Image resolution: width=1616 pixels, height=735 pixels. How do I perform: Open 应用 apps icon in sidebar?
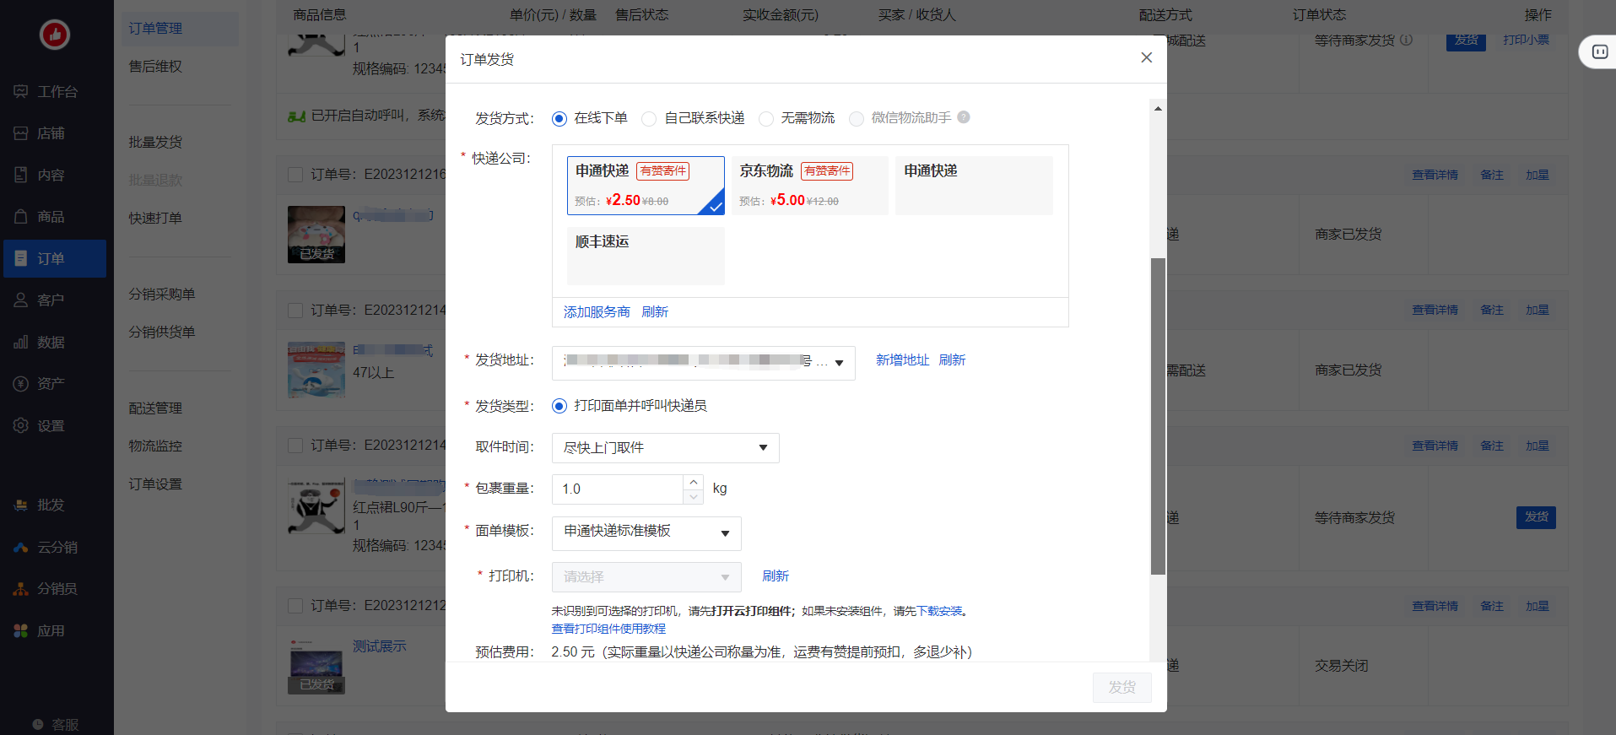(x=20, y=630)
